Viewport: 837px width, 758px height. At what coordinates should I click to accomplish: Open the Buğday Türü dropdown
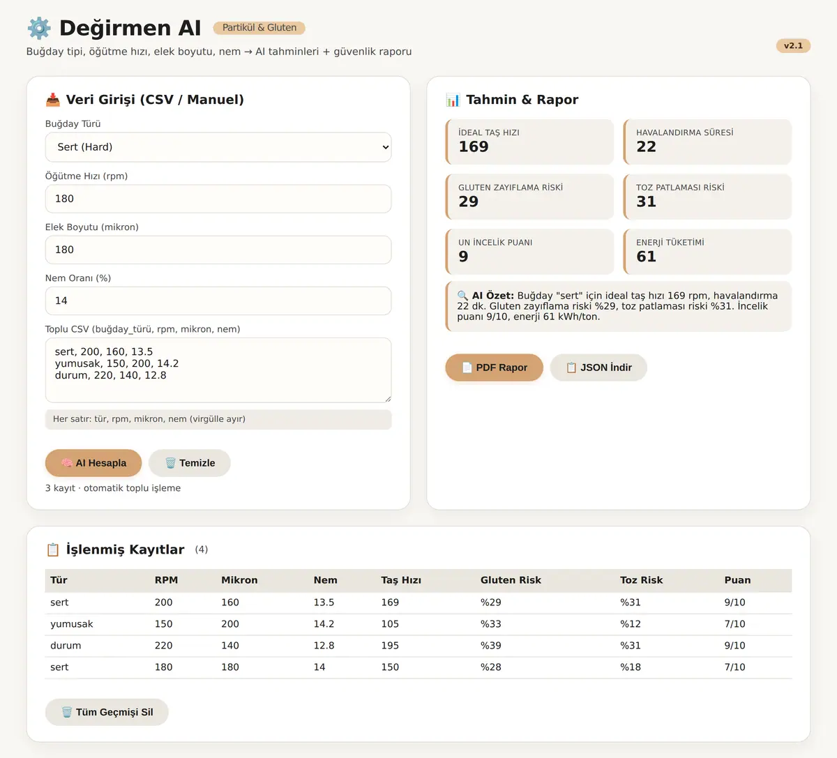(x=218, y=147)
